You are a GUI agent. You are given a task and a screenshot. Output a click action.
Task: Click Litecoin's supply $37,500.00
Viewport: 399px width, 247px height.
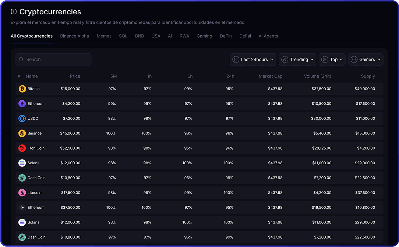pyautogui.click(x=365, y=193)
